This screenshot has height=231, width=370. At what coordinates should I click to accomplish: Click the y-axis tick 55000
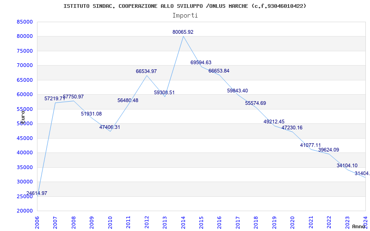click(25, 109)
